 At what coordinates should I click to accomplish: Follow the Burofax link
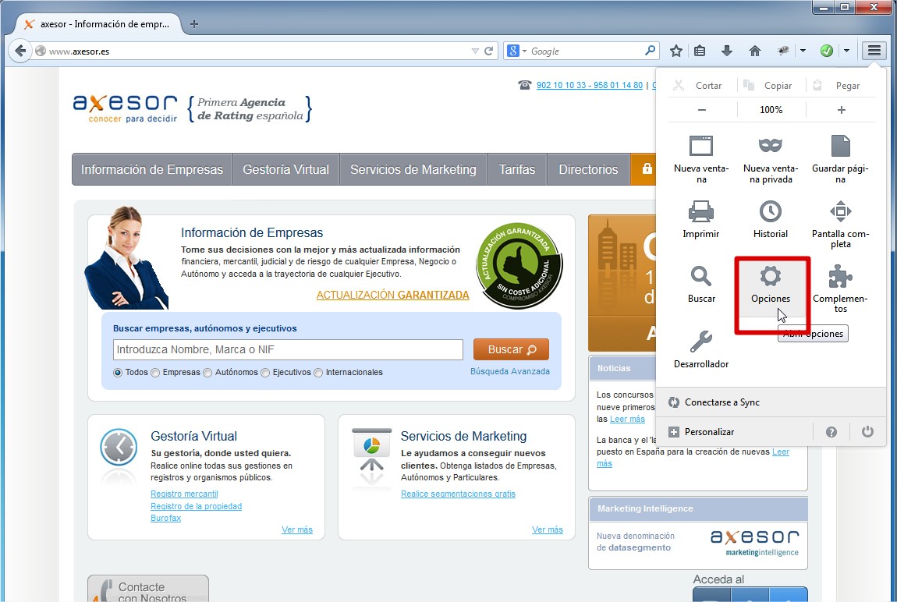(x=166, y=518)
